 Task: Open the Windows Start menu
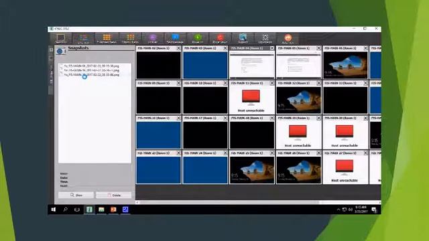tap(54, 210)
